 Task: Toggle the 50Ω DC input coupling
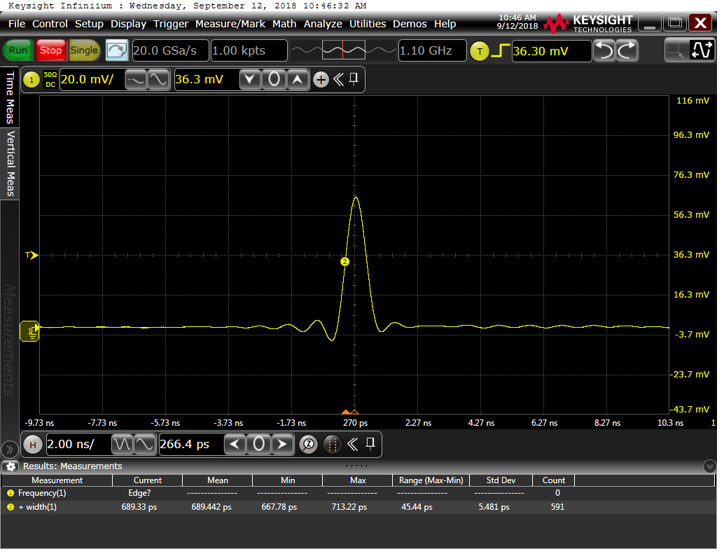point(50,80)
